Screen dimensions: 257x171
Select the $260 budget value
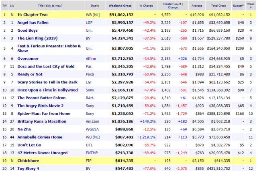[239, 38]
